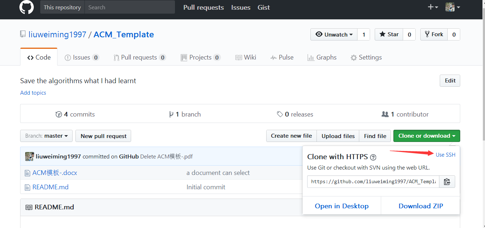The height and width of the screenshot is (228, 485).
Task: View the 1 contributor page
Action: pyautogui.click(x=405, y=114)
